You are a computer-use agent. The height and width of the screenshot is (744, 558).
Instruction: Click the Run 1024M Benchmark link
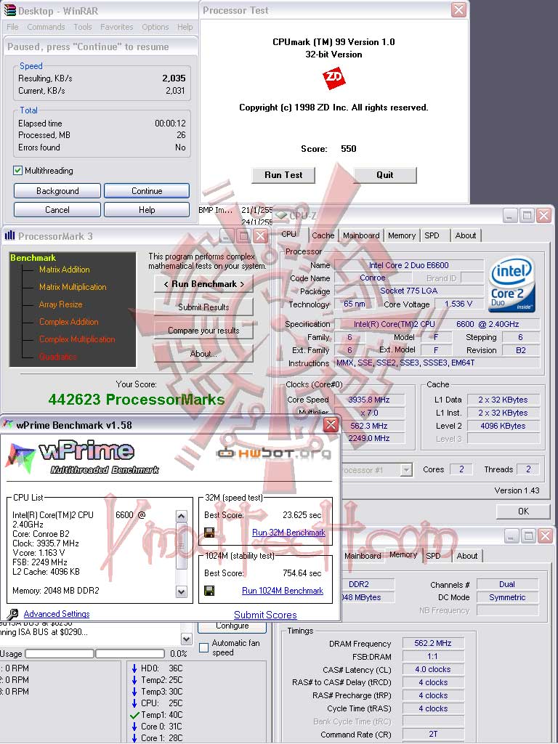pos(283,591)
